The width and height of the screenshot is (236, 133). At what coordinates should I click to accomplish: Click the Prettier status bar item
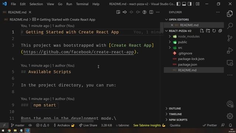(x=210, y=125)
